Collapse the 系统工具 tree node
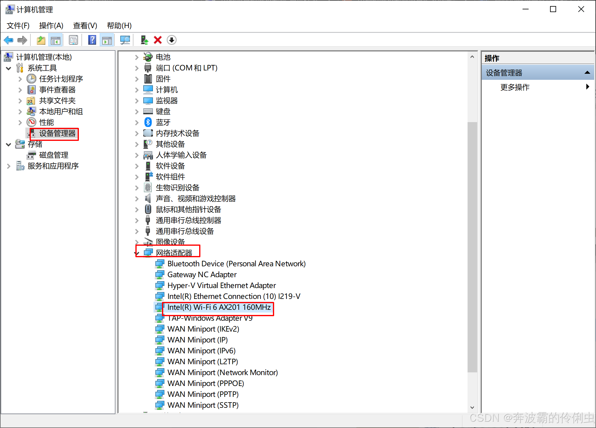The width and height of the screenshot is (596, 428). click(9, 68)
